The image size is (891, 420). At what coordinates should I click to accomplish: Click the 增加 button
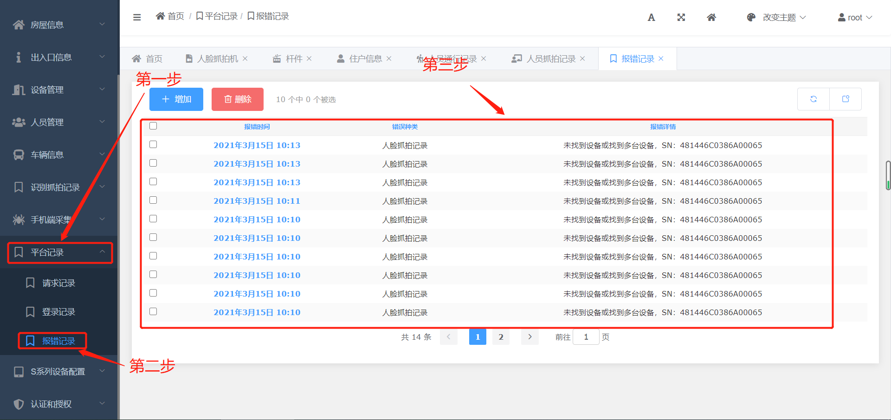coord(176,99)
